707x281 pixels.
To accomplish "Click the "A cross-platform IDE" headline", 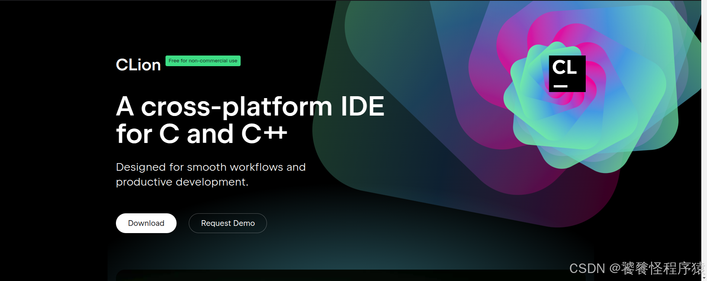I will click(x=250, y=106).
